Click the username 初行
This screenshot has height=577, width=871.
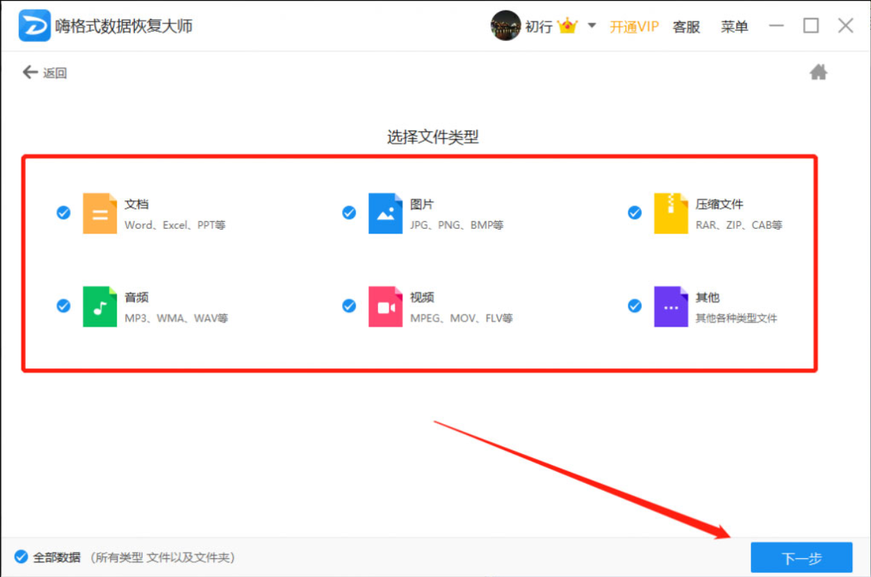[539, 27]
